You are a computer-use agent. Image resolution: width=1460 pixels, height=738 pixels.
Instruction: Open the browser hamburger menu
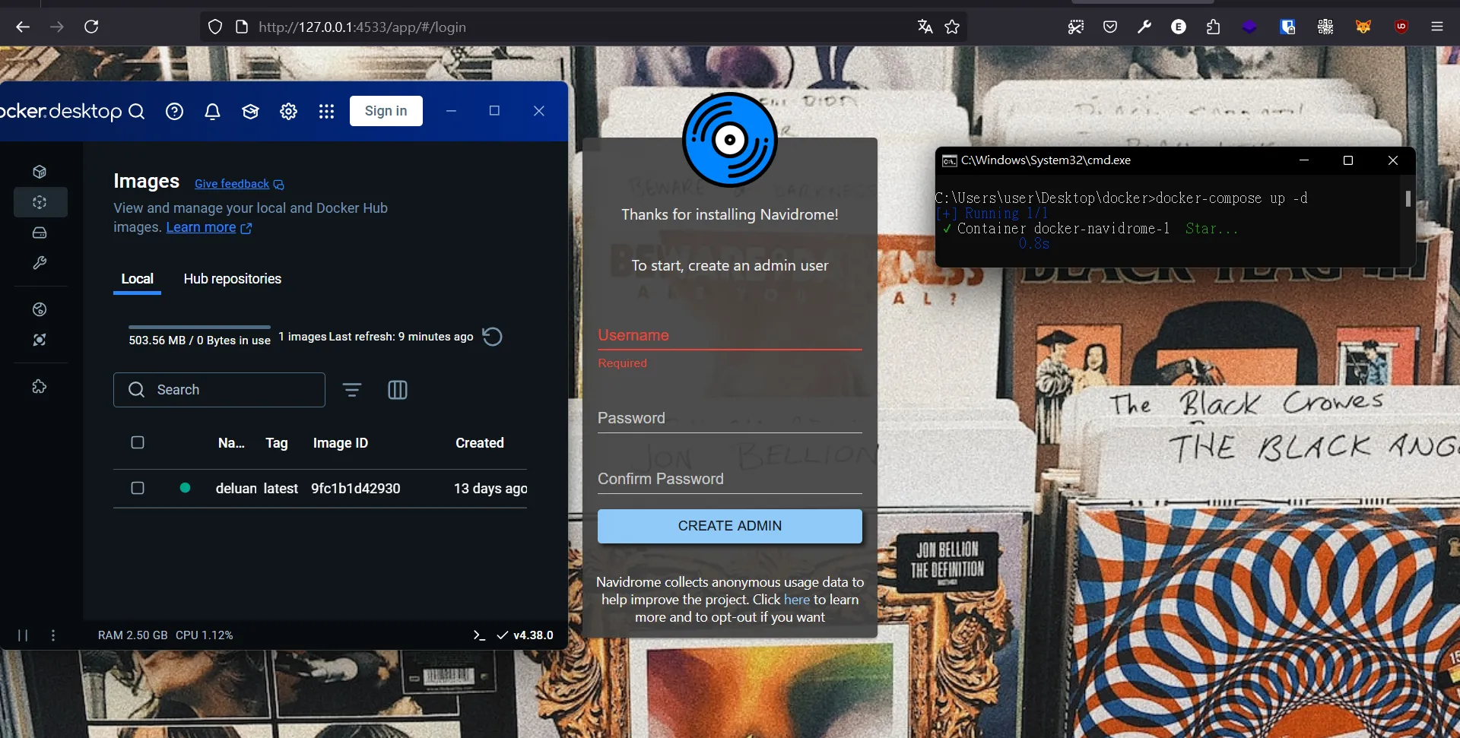click(1437, 27)
